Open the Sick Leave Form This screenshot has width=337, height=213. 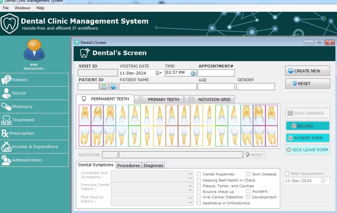point(307,150)
